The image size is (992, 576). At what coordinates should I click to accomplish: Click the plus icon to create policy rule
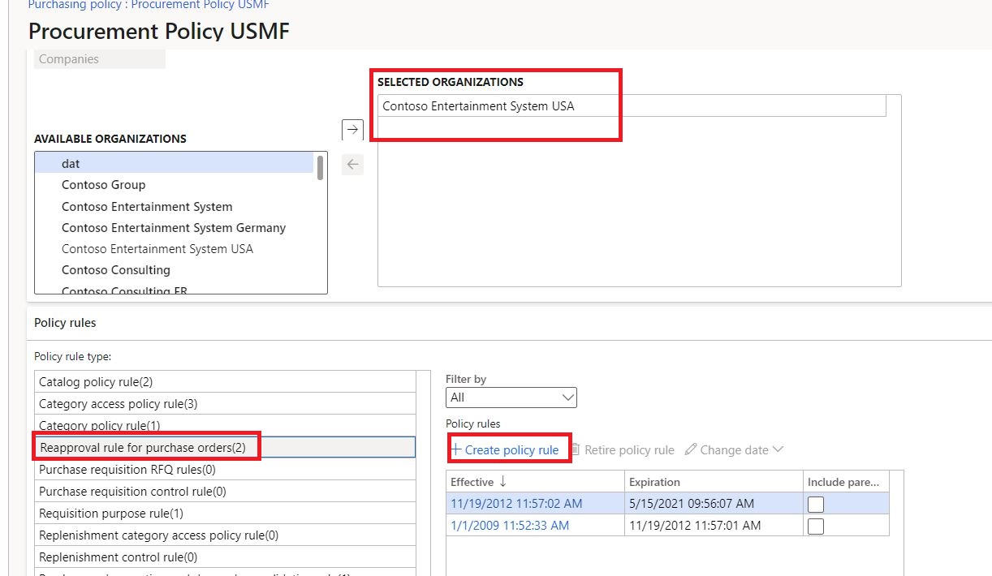(x=457, y=449)
